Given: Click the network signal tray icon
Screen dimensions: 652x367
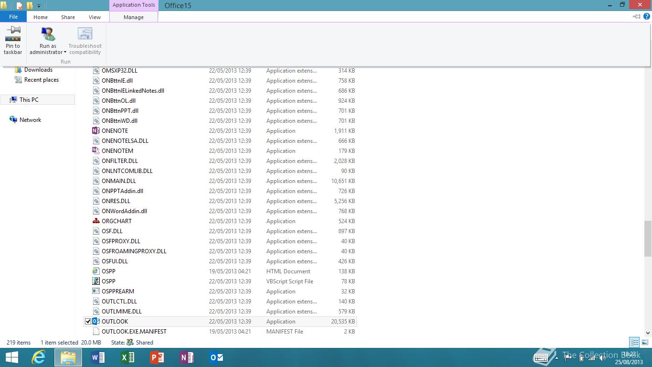Looking at the screenshot, I should click(591, 357).
